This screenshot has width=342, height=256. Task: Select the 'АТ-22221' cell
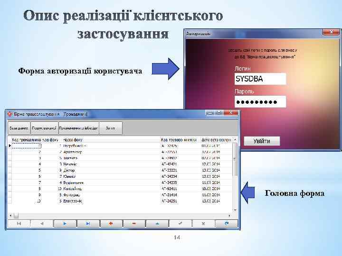click(x=169, y=170)
